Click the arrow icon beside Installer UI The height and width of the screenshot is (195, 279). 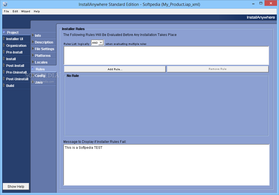coord(4,38)
